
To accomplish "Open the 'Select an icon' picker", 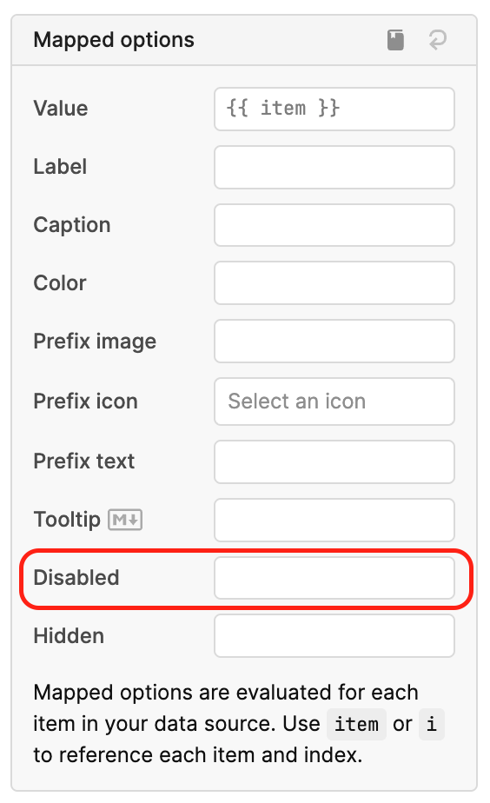I will [334, 401].
